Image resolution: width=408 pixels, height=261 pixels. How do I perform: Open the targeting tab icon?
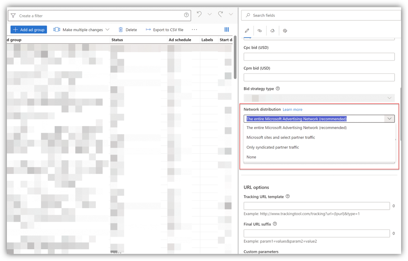285,31
